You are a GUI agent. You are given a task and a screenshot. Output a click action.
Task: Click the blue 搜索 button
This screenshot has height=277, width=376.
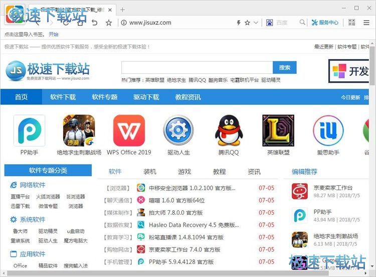click(x=285, y=67)
